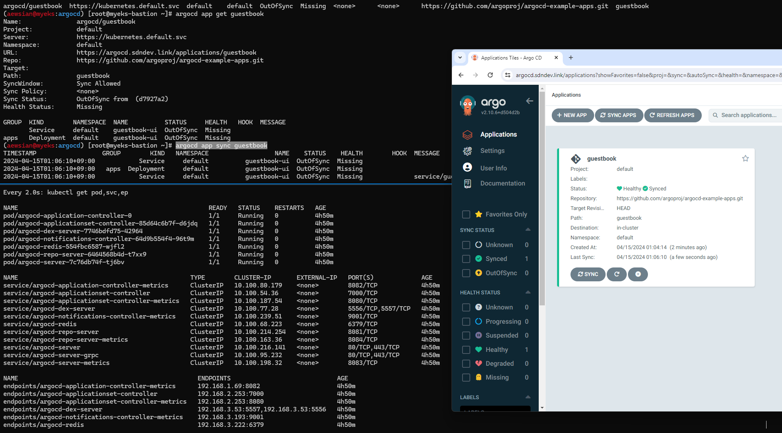Image resolution: width=782 pixels, height=433 pixels.
Task: Click the sidebar scrollbar down arrow
Action: tap(542, 407)
